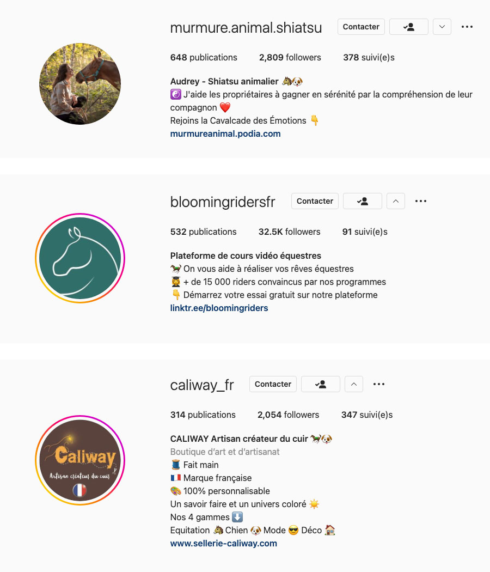Image resolution: width=490 pixels, height=572 pixels.
Task: Open bloomingridersfr story via horse logo avatar
Action: click(80, 258)
